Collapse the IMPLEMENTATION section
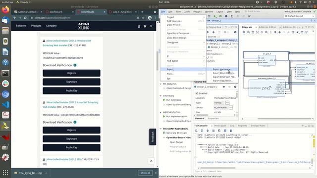Viewport: 317px width, 178px height. (160, 112)
